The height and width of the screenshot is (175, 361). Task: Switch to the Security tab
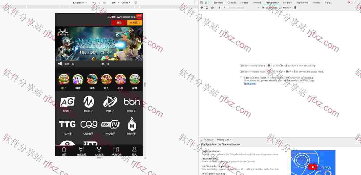tap(316, 3)
